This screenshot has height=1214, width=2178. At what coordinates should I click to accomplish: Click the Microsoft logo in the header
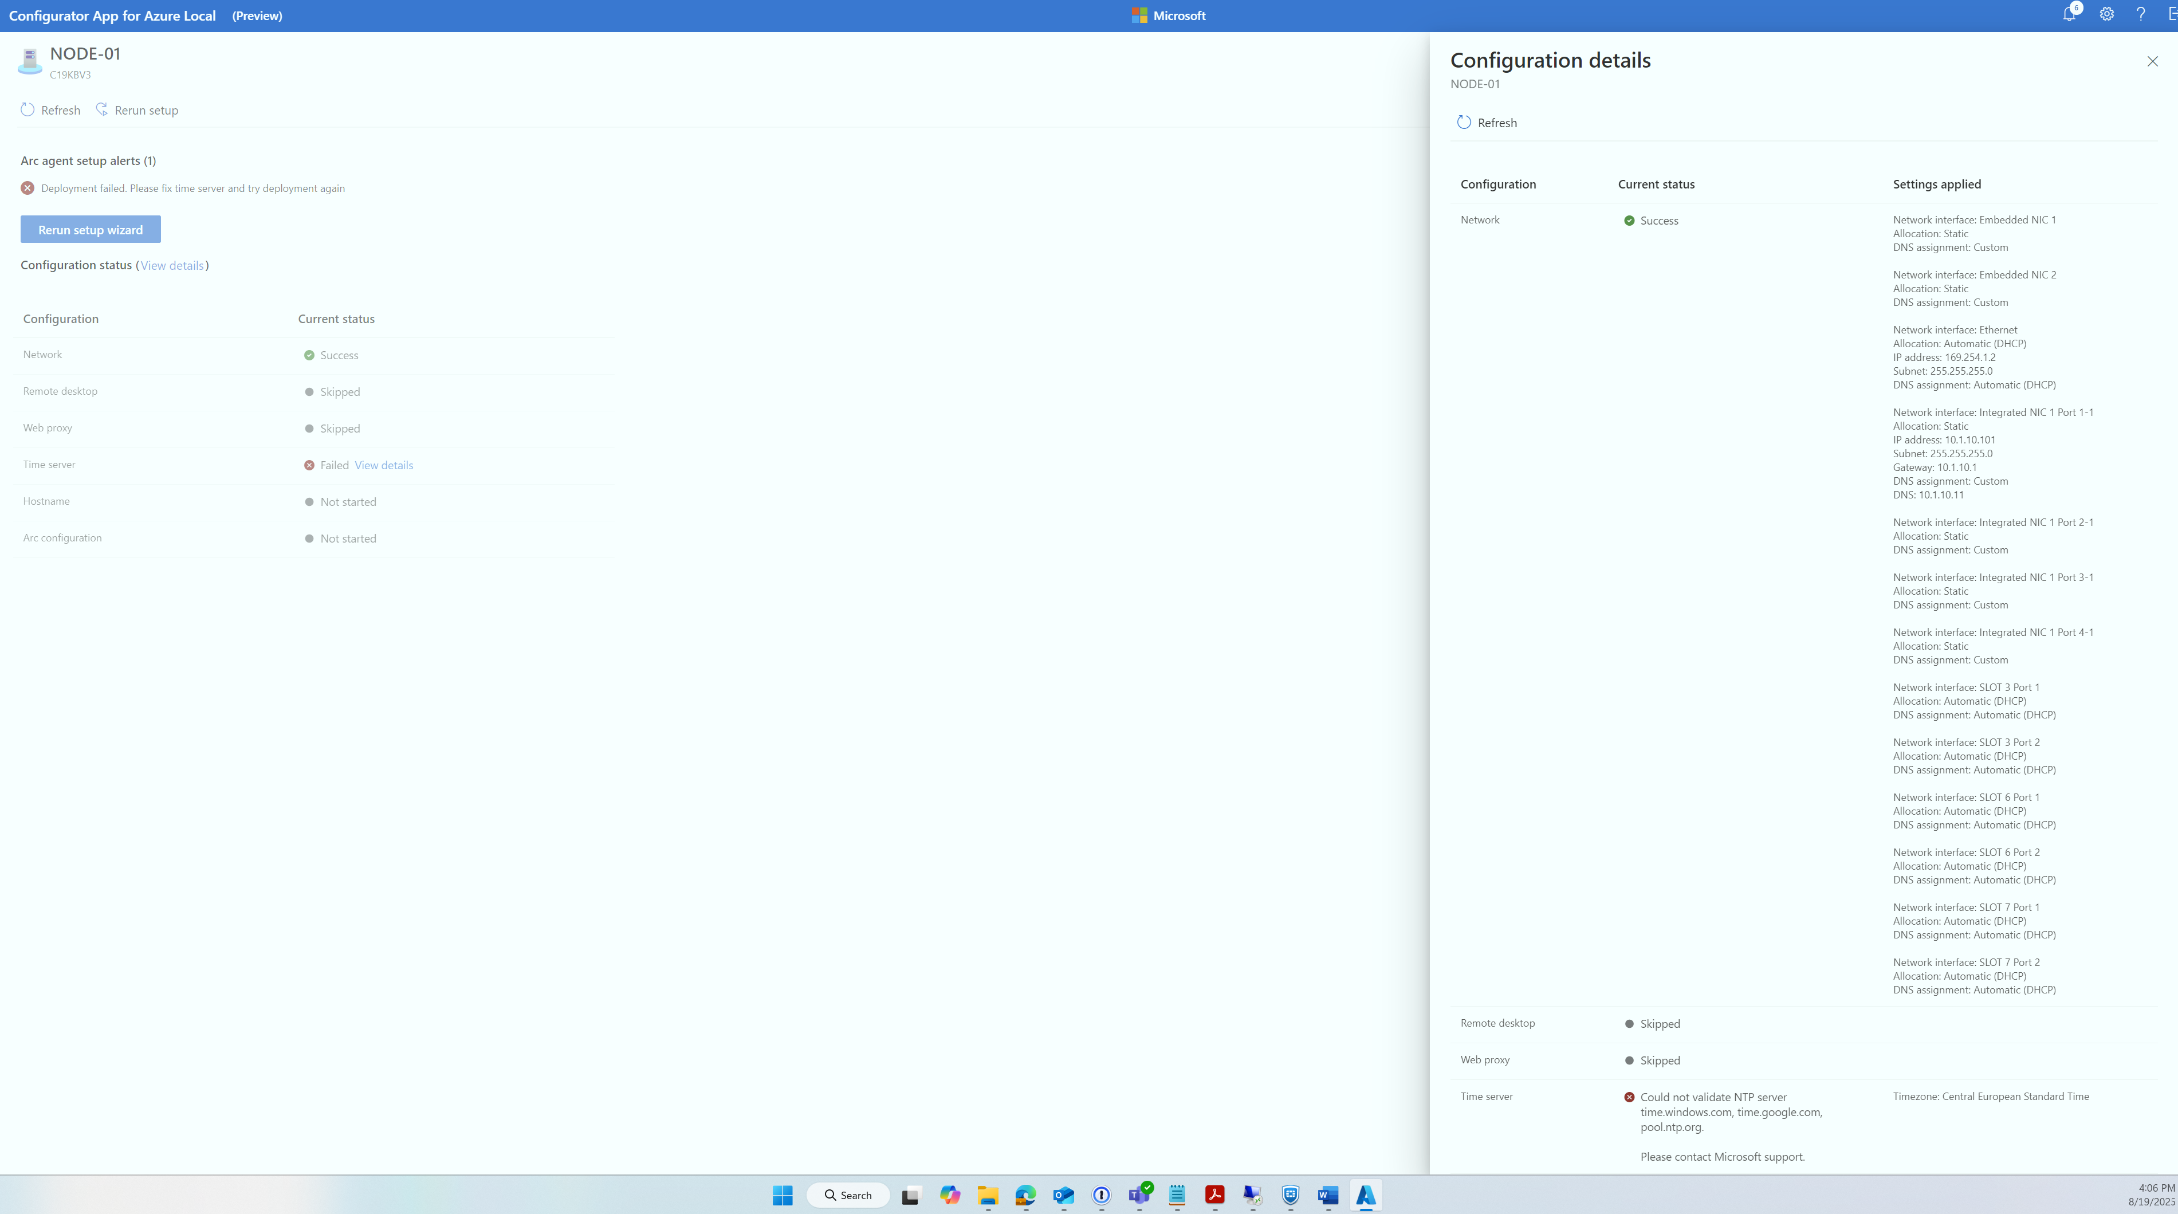click(1169, 15)
